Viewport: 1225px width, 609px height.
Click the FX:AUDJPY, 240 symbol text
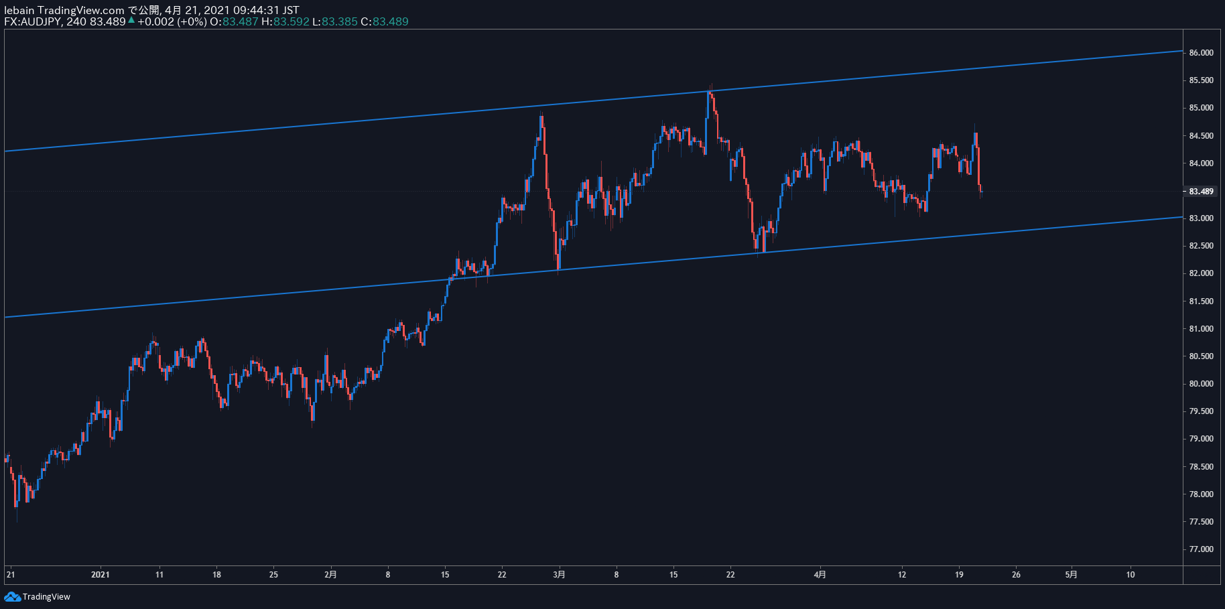pyautogui.click(x=45, y=21)
